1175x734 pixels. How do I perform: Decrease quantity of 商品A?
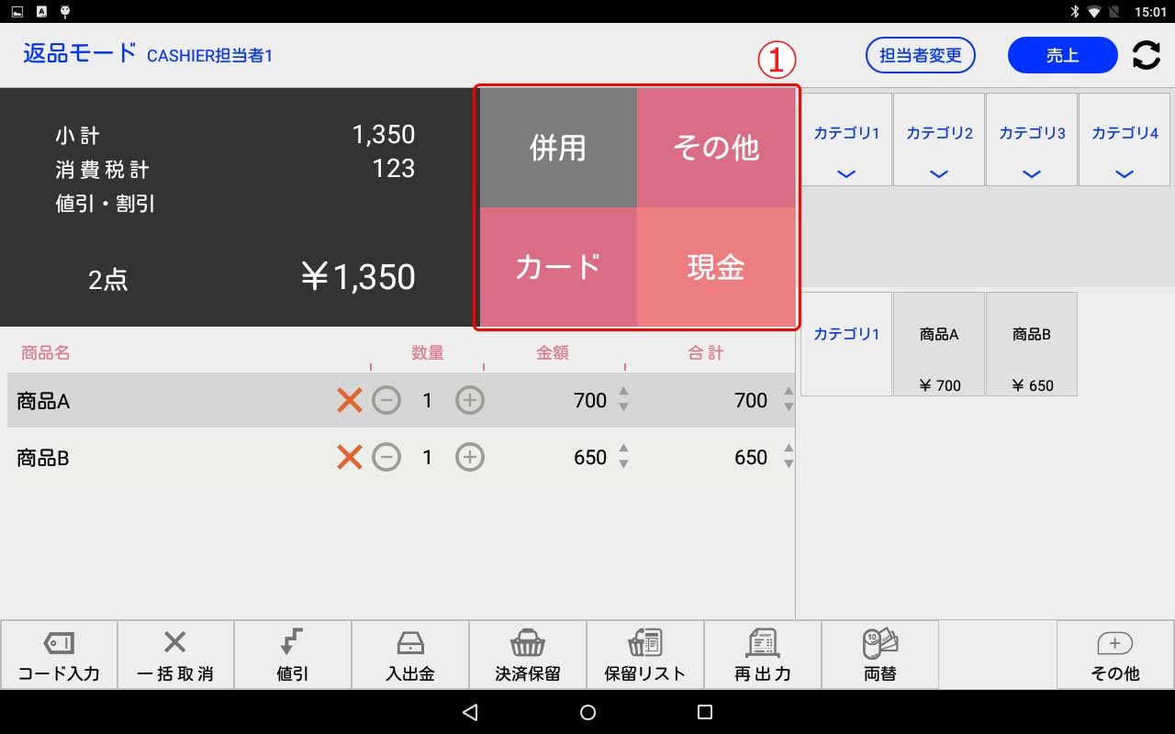[386, 400]
